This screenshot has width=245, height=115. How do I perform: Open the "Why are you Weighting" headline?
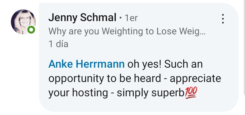point(127,31)
